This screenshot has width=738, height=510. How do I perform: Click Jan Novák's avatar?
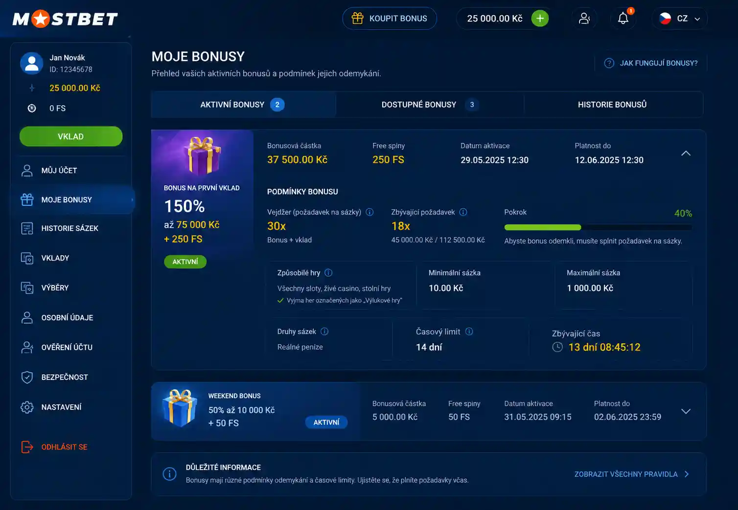[x=32, y=64]
